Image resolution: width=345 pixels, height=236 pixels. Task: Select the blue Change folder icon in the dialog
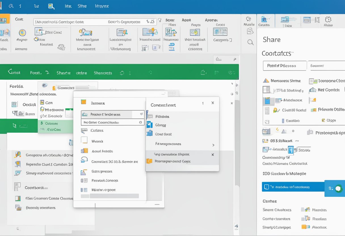point(150,125)
